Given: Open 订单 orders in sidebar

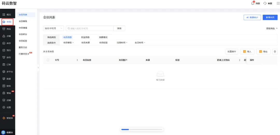Looking at the screenshot, I should [7, 64].
